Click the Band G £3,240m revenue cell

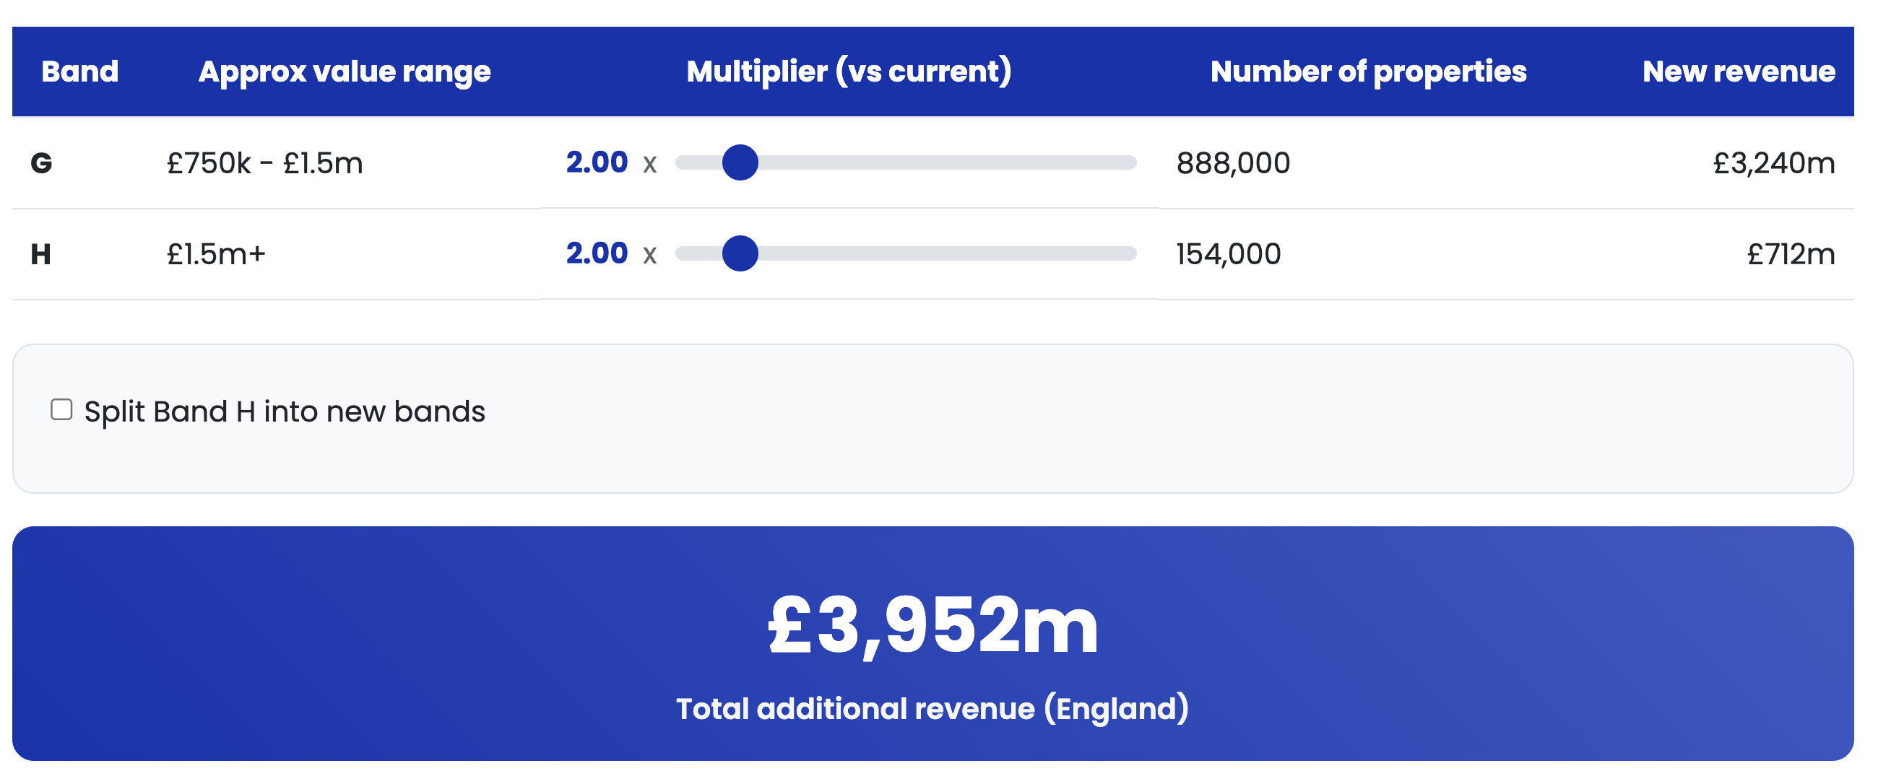(1773, 163)
